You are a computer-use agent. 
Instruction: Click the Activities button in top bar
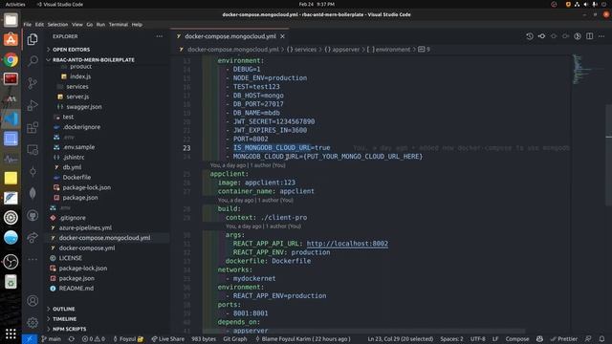pyautogui.click(x=15, y=4)
